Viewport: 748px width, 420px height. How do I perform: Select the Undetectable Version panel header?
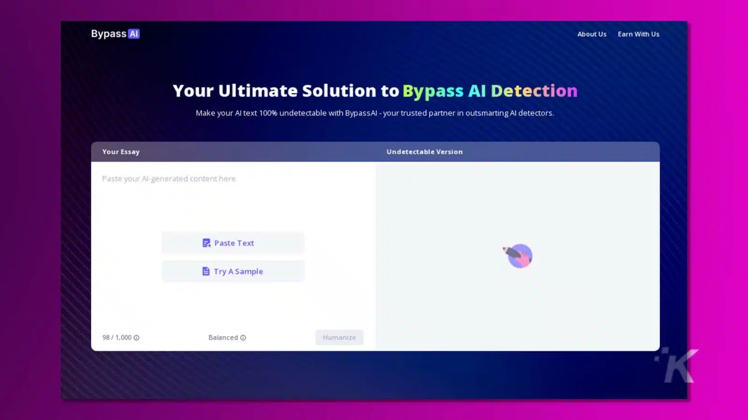point(424,152)
